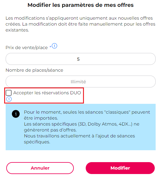
Task: Cancel changes with the Annuler button
Action: [x=40, y=168]
